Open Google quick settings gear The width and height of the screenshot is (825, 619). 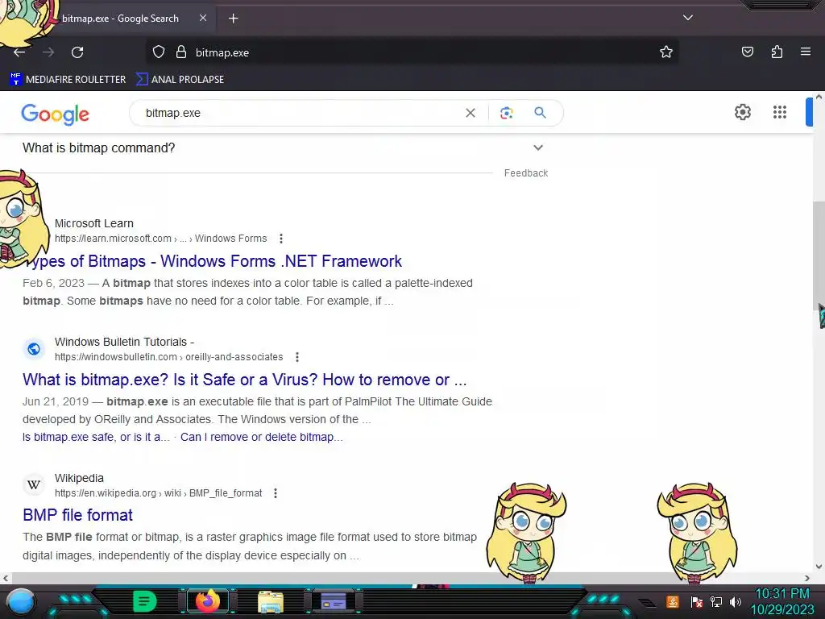point(742,112)
